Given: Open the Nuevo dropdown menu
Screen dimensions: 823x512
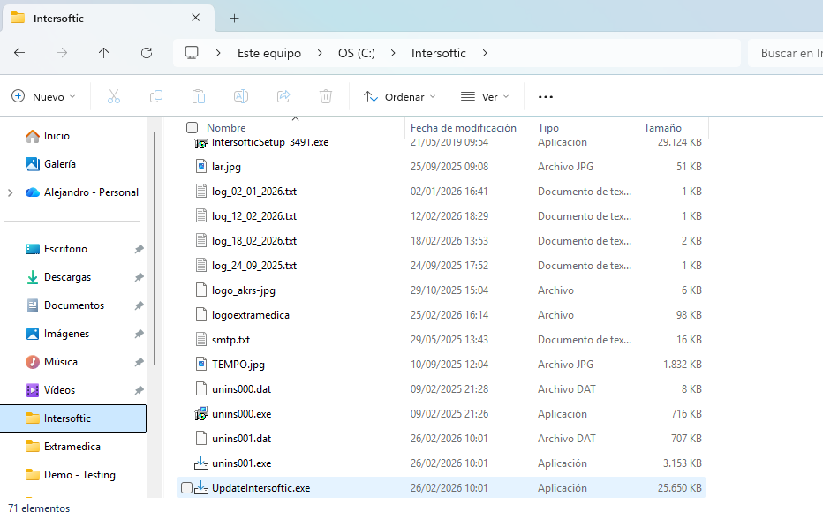Looking at the screenshot, I should pos(44,96).
